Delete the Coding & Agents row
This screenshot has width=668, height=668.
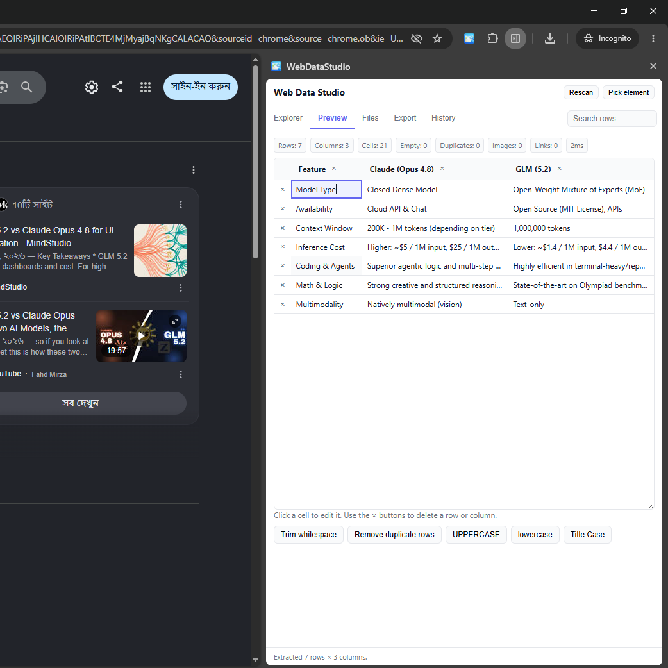click(283, 266)
